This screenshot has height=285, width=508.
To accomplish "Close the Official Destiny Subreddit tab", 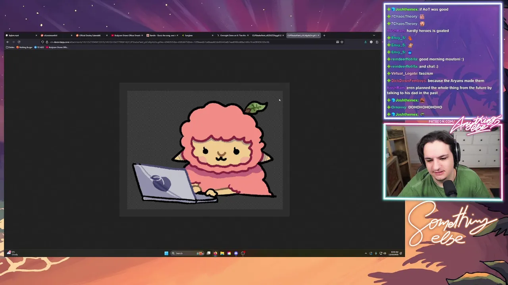I will click(107, 35).
